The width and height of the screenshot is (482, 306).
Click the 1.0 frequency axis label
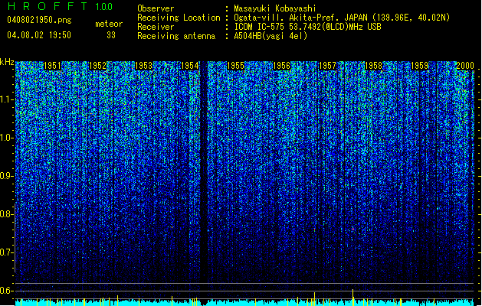(7, 138)
